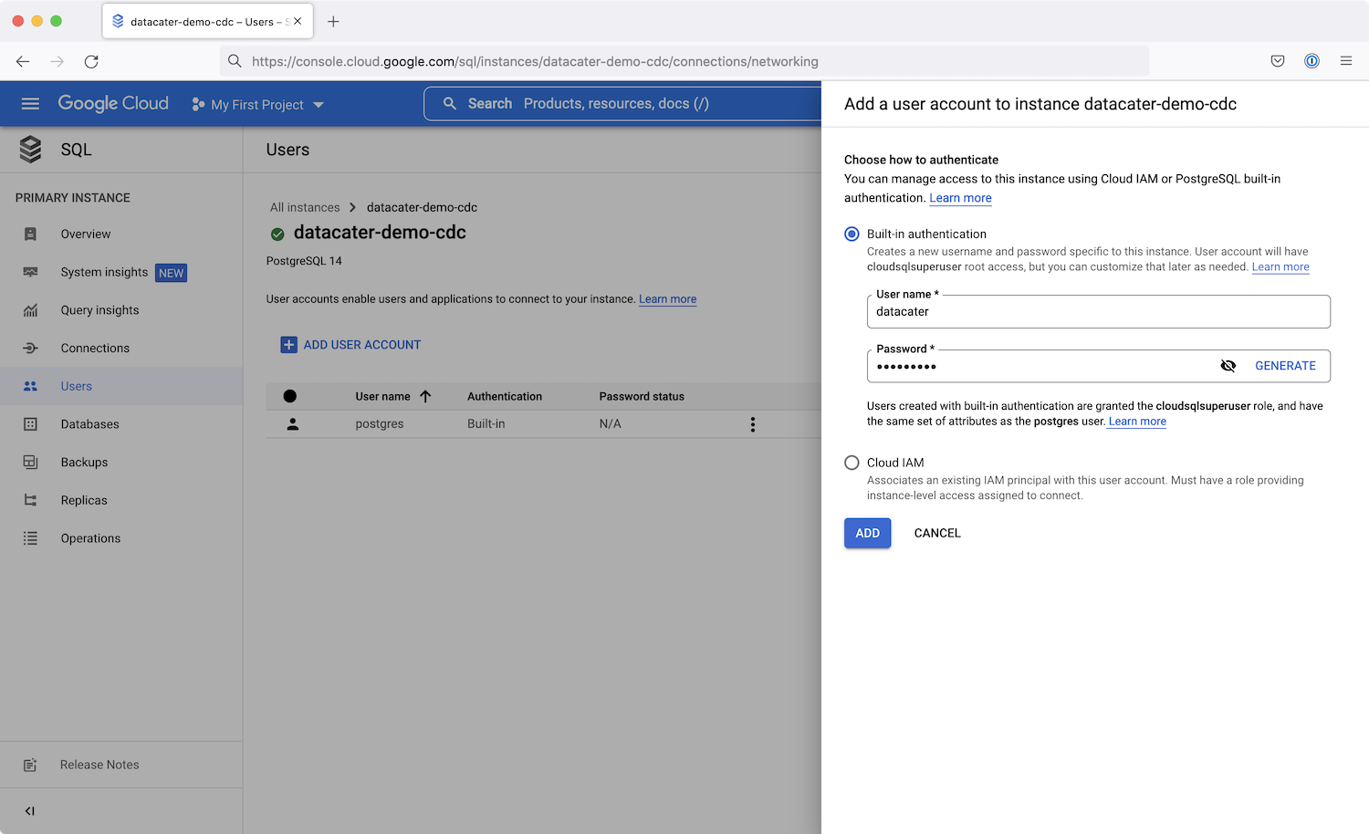Click the ADD button
The height and width of the screenshot is (834, 1369).
pos(867,534)
